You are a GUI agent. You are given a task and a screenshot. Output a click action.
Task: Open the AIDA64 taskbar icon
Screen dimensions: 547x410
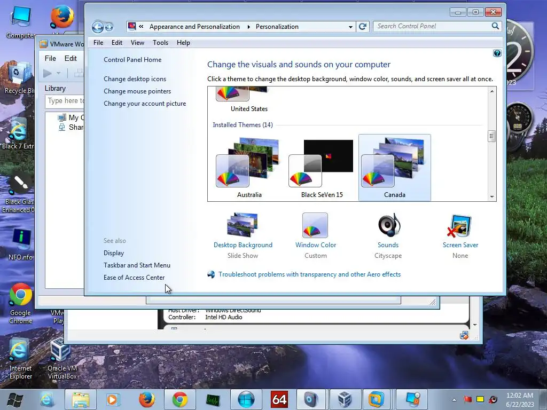click(279, 399)
